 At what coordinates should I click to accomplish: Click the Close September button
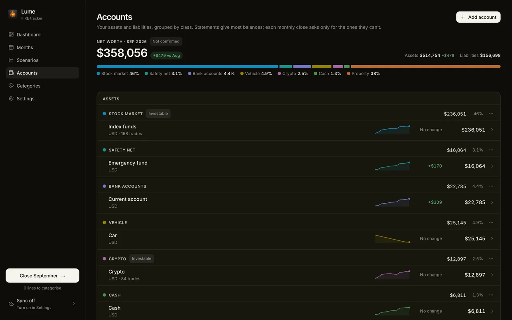coord(42,276)
